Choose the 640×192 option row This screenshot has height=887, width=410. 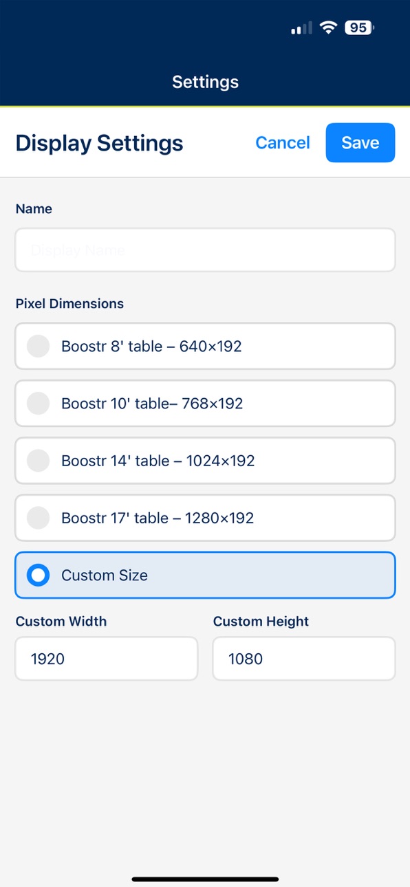(x=205, y=346)
